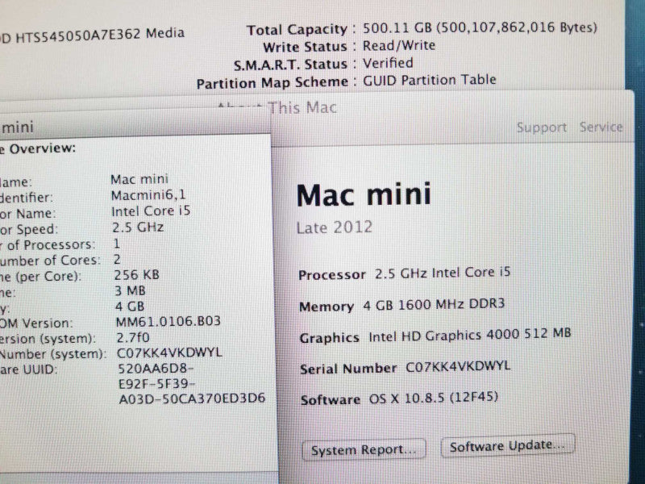Select the 3 MB cache value
Screen dimensions: 645x484
tap(130, 290)
